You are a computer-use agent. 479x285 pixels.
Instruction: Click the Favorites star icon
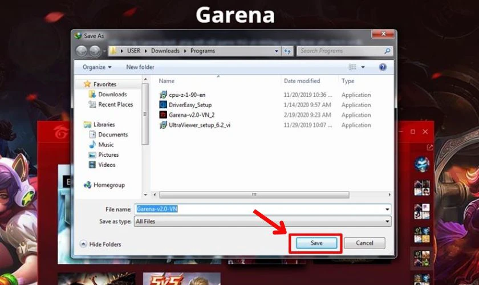[x=87, y=84]
